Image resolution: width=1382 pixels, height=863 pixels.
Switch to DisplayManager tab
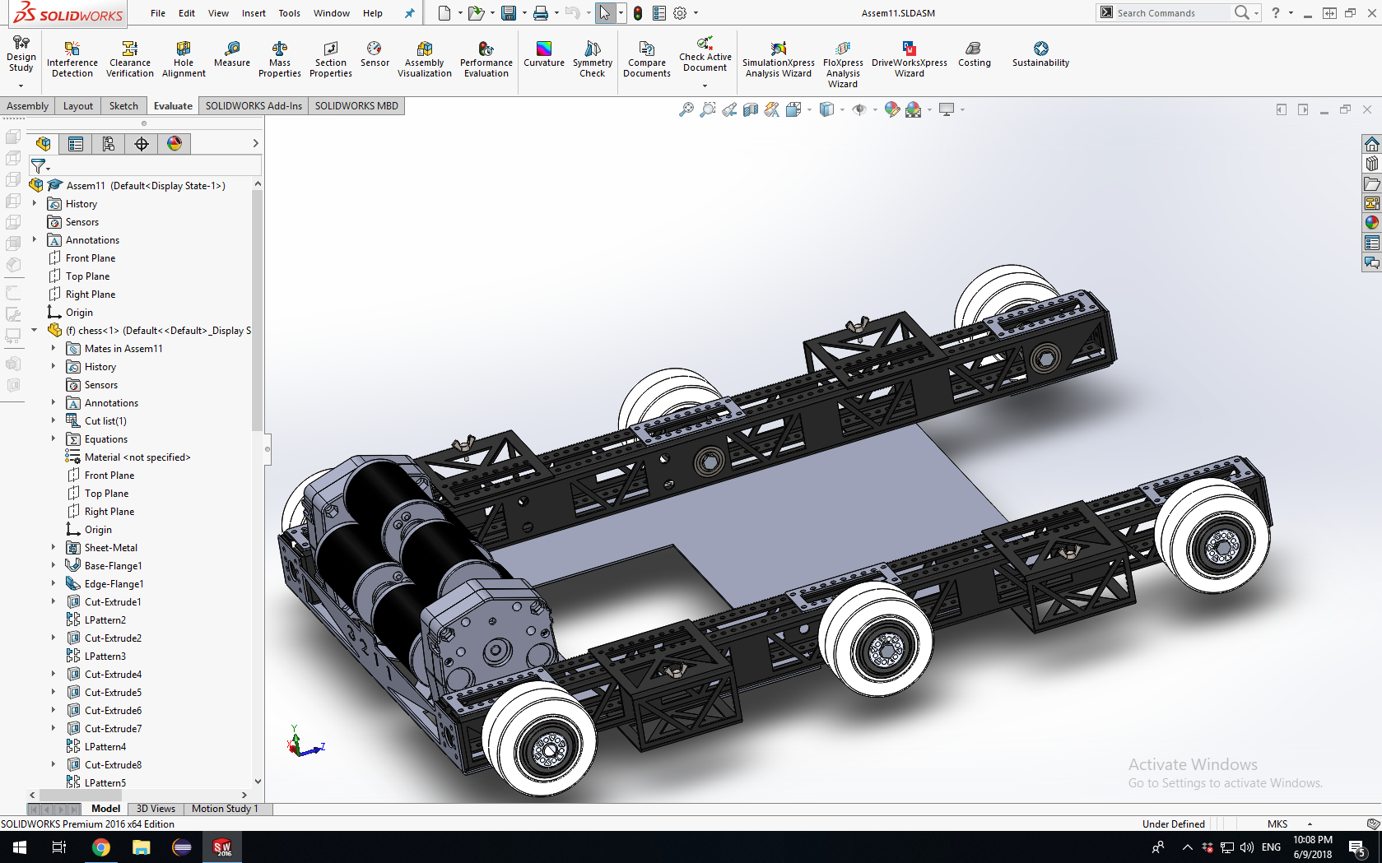(x=174, y=144)
